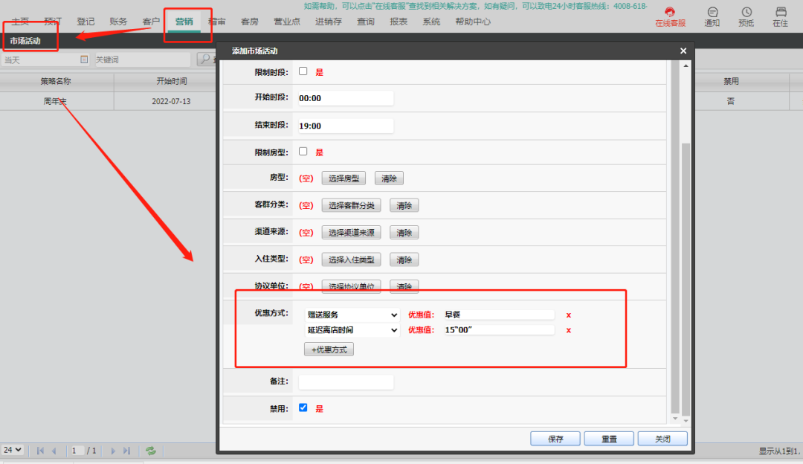
Task: Click 清除 button in 入住类型 row
Action: (404, 260)
